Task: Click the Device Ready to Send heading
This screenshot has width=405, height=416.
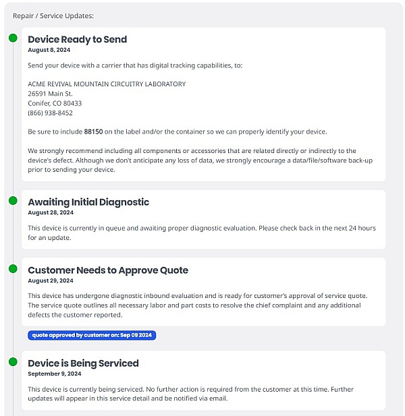Action: pos(77,39)
